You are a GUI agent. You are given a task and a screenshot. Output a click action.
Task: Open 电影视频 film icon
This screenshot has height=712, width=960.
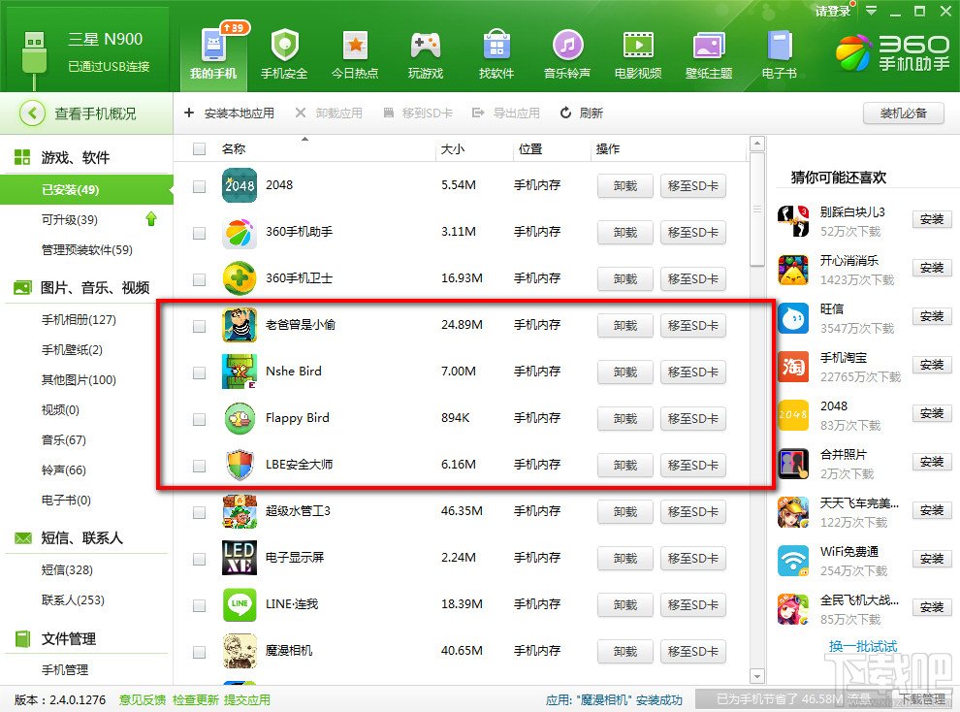pyautogui.click(x=638, y=46)
